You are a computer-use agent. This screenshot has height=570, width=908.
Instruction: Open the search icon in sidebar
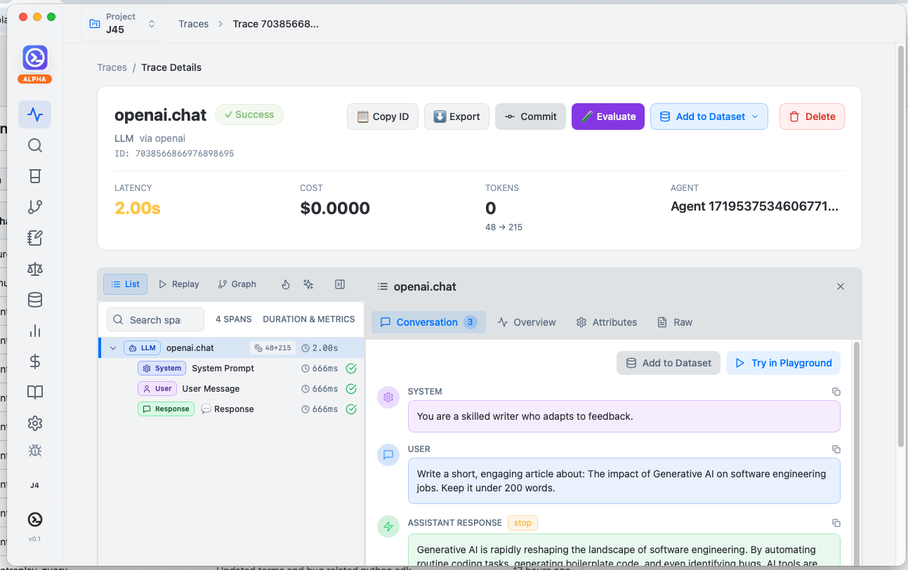tap(35, 145)
